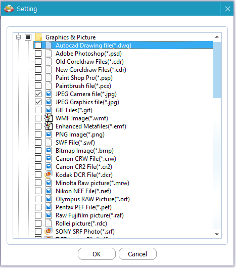
Task: Collapse the Graphics & Picture tree node
Action: point(18,37)
